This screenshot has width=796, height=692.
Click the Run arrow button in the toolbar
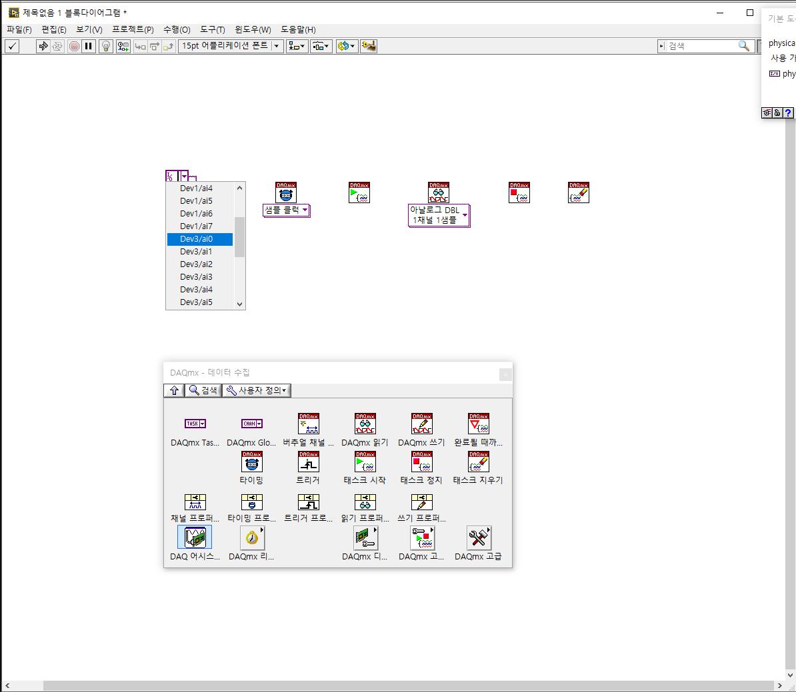tap(43, 46)
